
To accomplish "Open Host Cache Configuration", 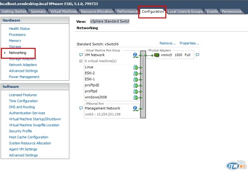I will click(x=29, y=137).
